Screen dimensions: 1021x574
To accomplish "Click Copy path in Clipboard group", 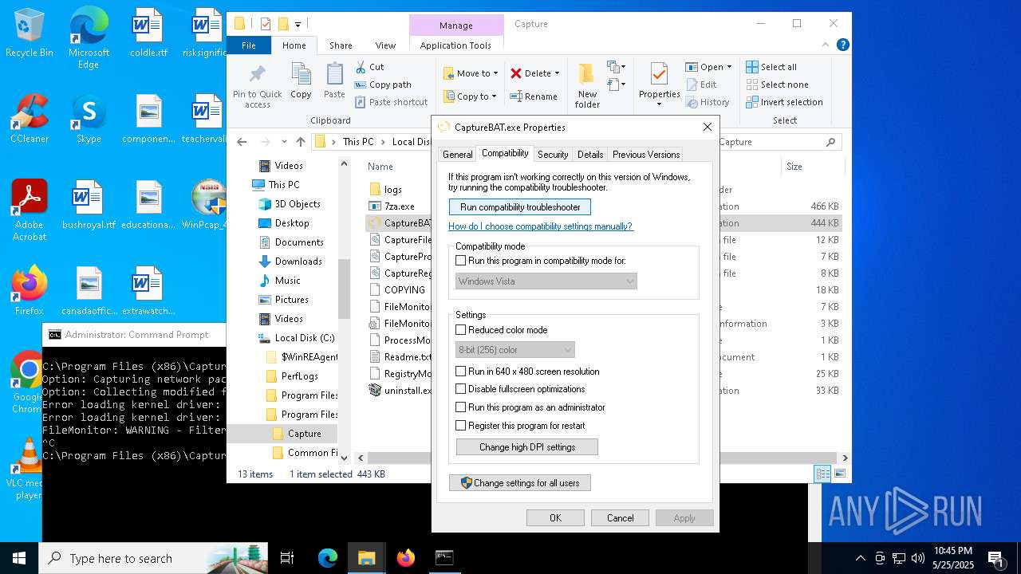I will click(382, 85).
